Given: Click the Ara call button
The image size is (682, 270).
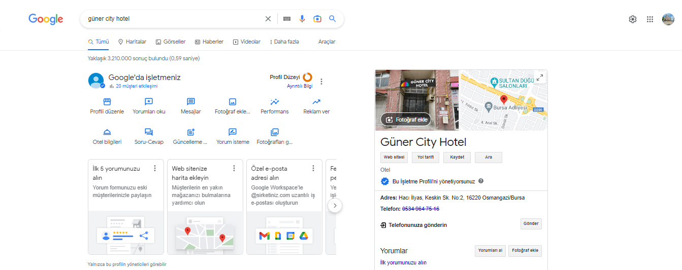Looking at the screenshot, I should pos(489,158).
